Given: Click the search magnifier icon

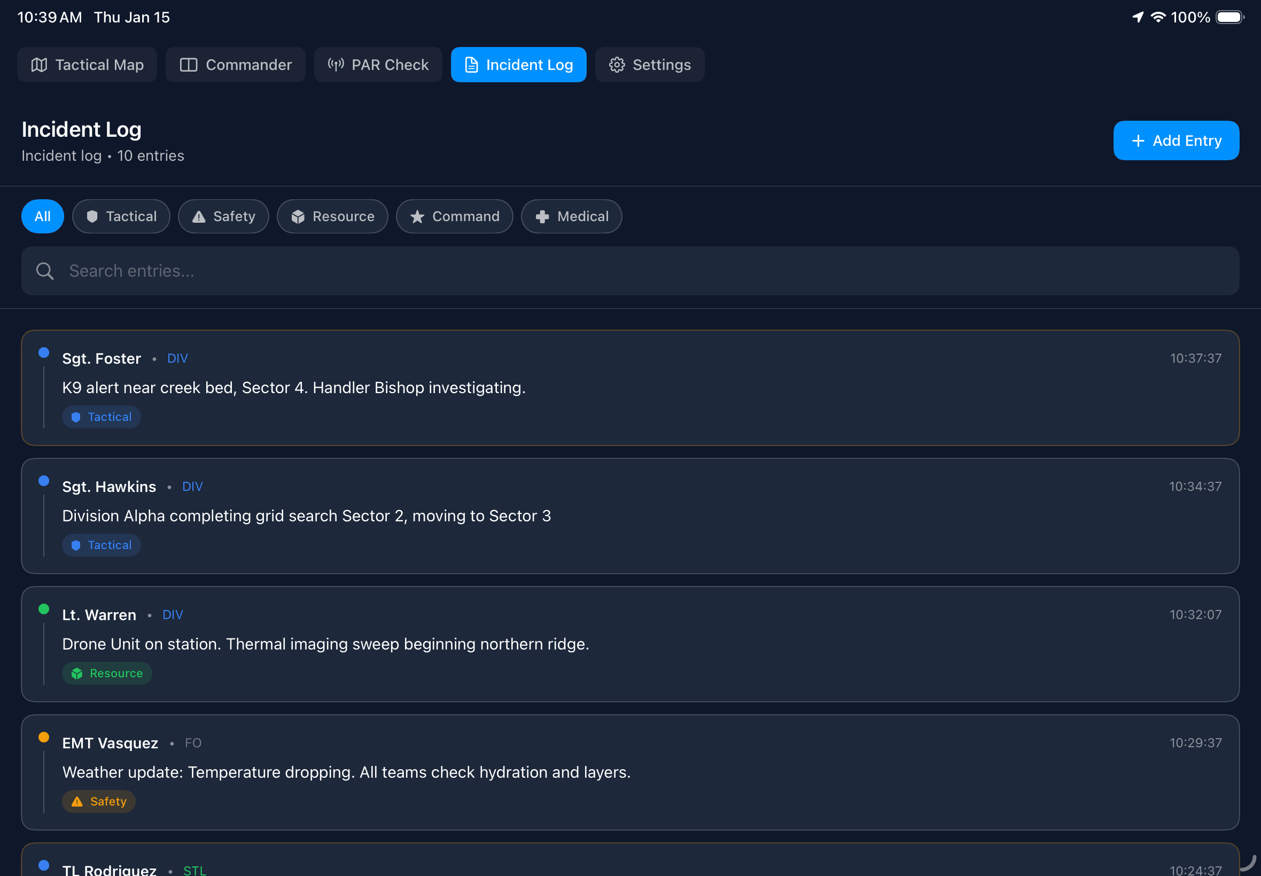Looking at the screenshot, I should pyautogui.click(x=45, y=271).
